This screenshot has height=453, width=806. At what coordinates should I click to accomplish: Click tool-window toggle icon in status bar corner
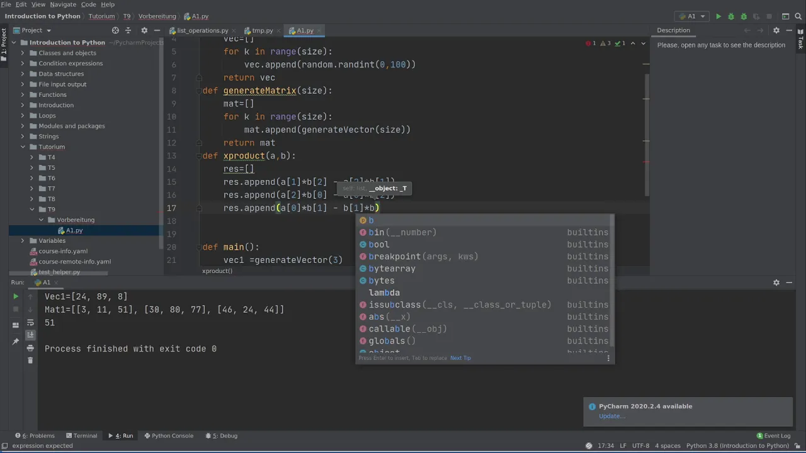[x=4, y=446]
